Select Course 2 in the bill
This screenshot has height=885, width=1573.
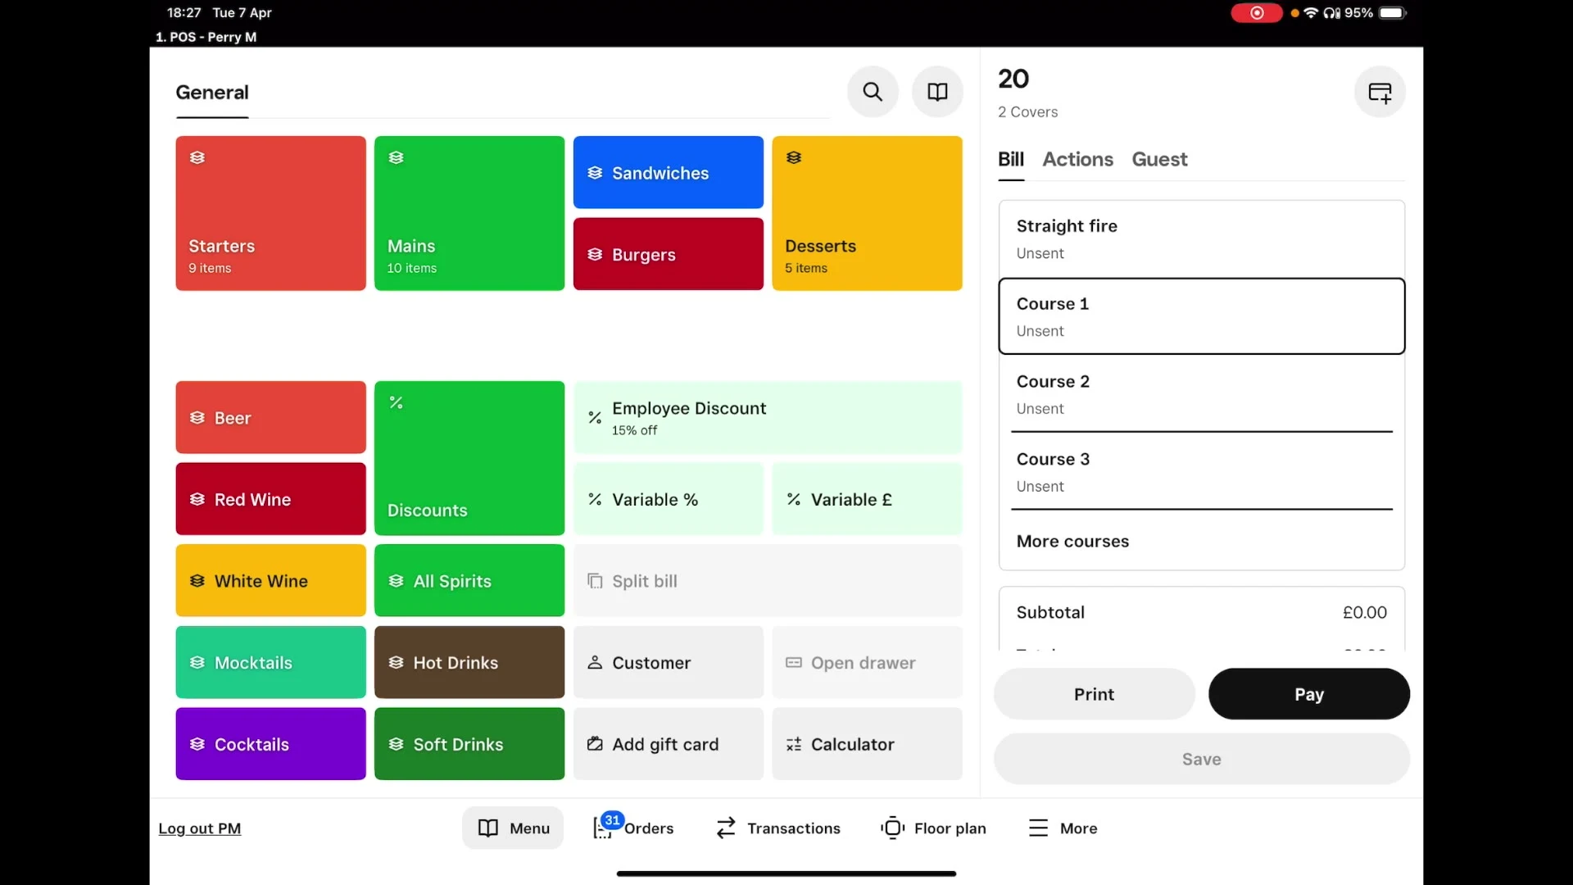[1201, 393]
